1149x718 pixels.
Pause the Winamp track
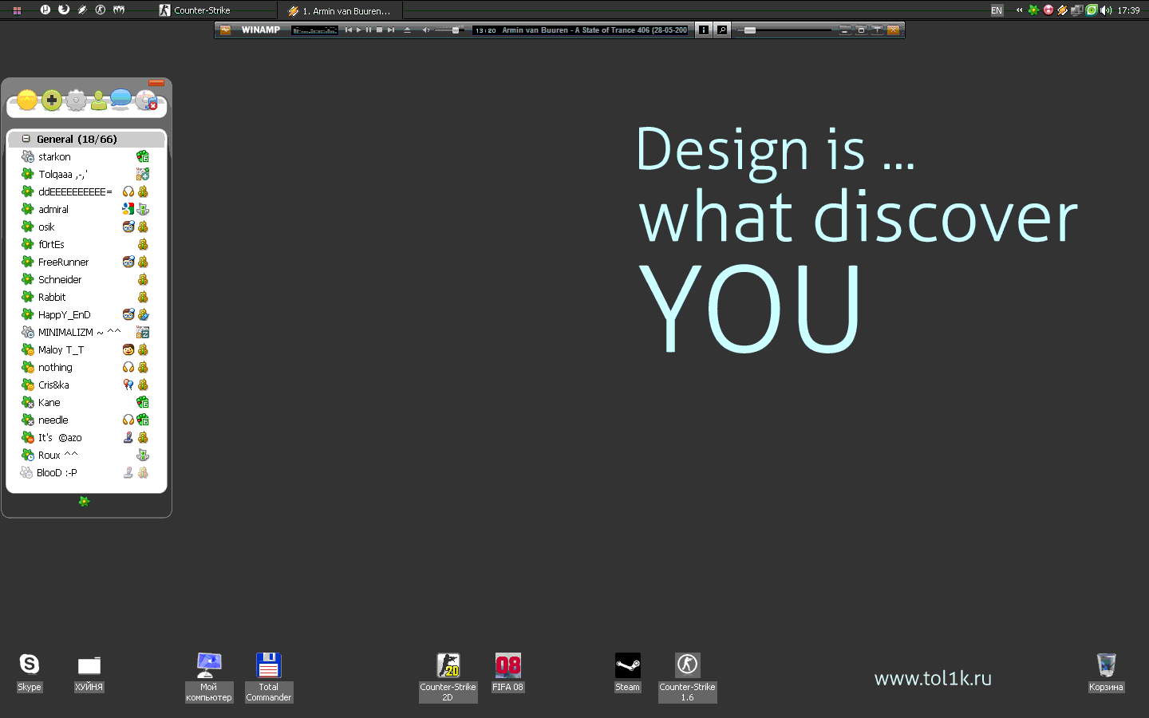point(369,30)
